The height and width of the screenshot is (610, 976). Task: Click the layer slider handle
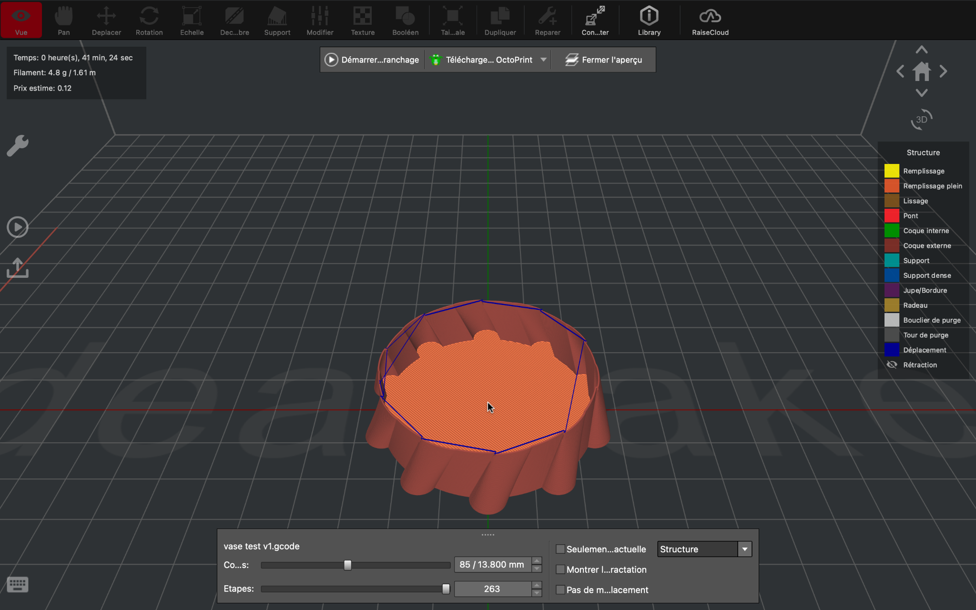pyautogui.click(x=347, y=565)
